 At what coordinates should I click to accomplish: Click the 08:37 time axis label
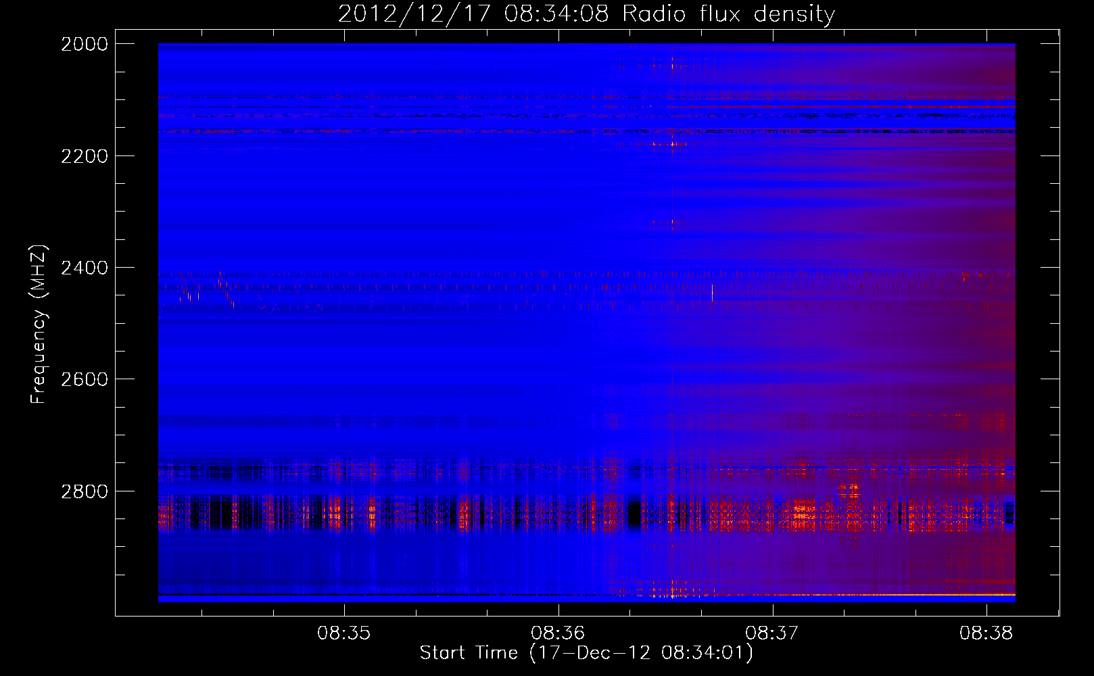point(772,633)
